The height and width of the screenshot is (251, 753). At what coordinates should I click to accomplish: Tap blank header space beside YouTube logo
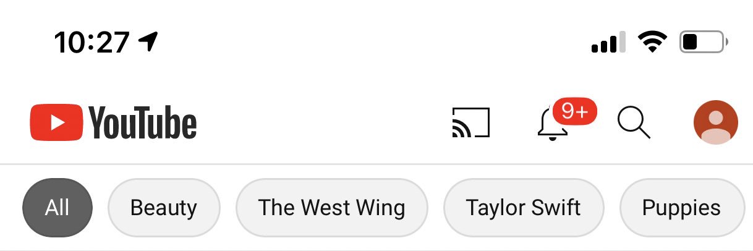pyautogui.click(x=321, y=122)
